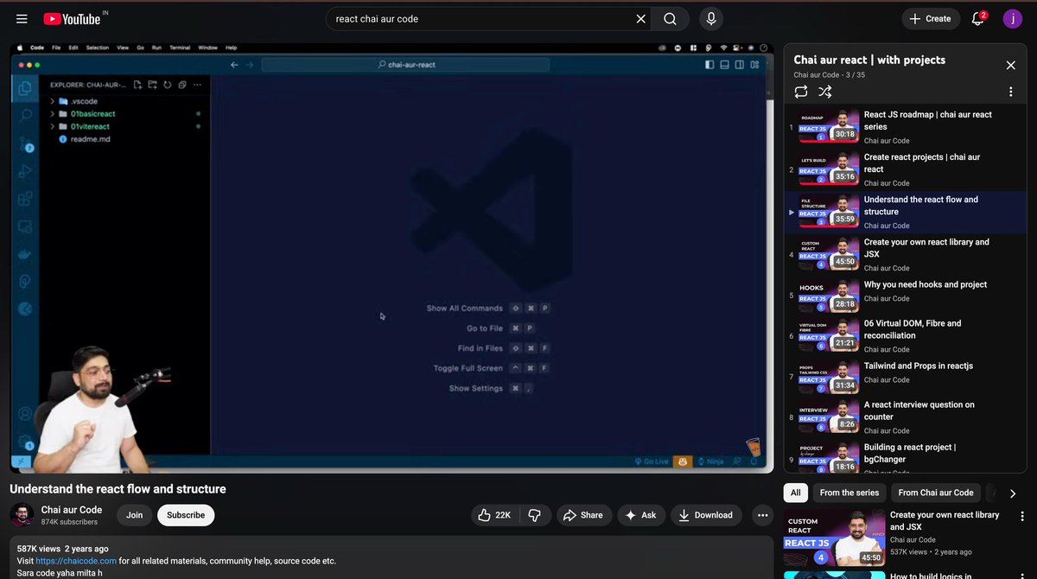Select From the series chip
The image size is (1037, 579).
[849, 493]
